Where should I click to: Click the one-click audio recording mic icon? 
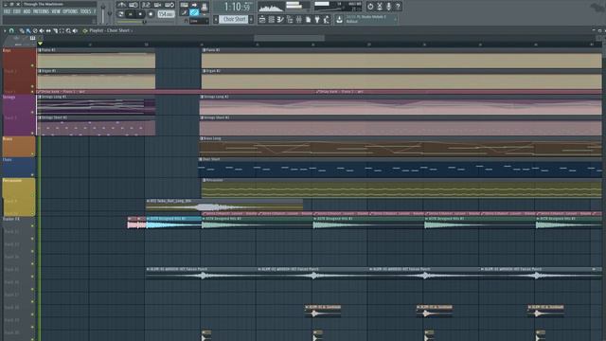pos(389,7)
